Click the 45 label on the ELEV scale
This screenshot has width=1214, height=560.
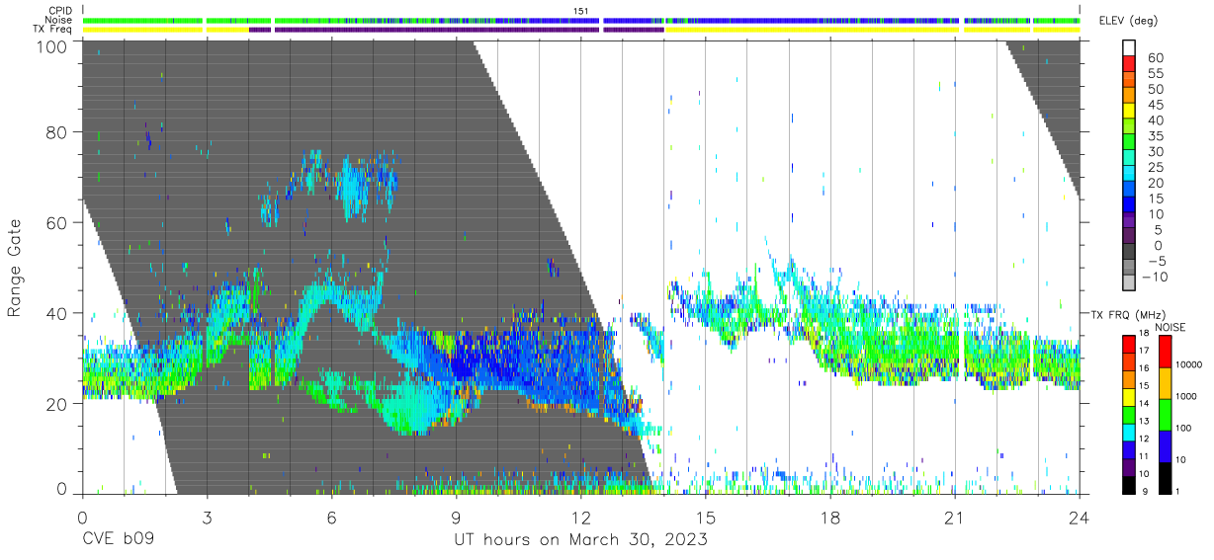click(1156, 105)
